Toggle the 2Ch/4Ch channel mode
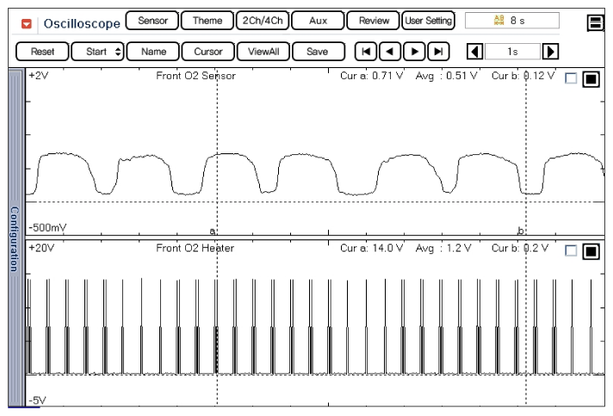The image size is (613, 416). (262, 21)
